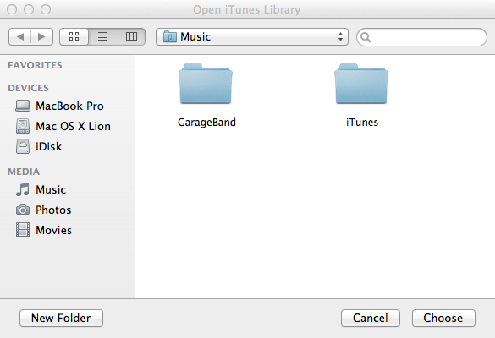Switch to icon grid view
495x338 pixels.
click(x=74, y=36)
